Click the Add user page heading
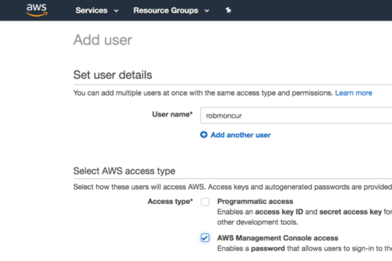 103,40
